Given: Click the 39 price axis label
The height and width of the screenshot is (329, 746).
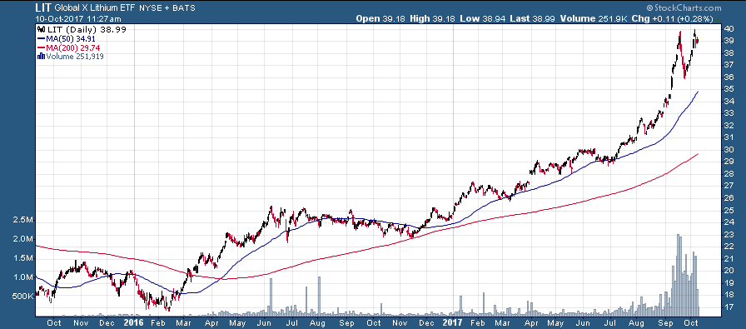Looking at the screenshot, I should [x=728, y=41].
